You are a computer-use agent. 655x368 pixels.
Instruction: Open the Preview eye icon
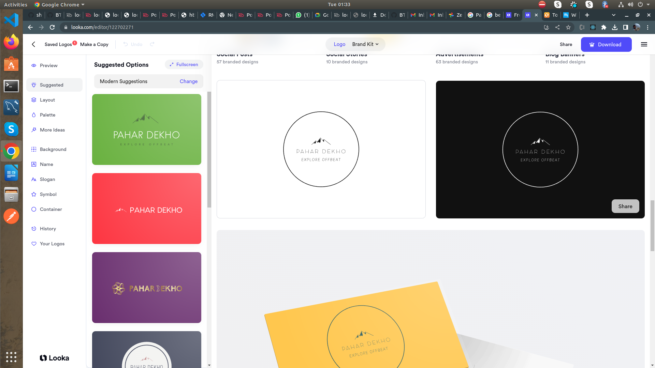34,65
